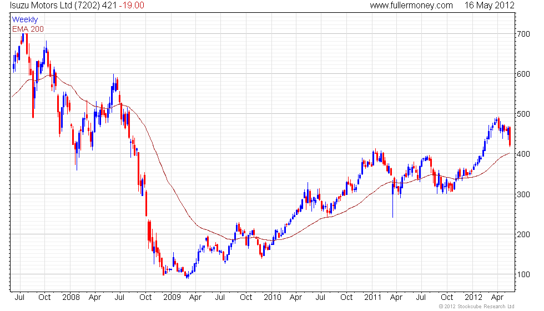544x311 pixels.
Task: Select the Weekly legend label
Action: tap(25, 20)
